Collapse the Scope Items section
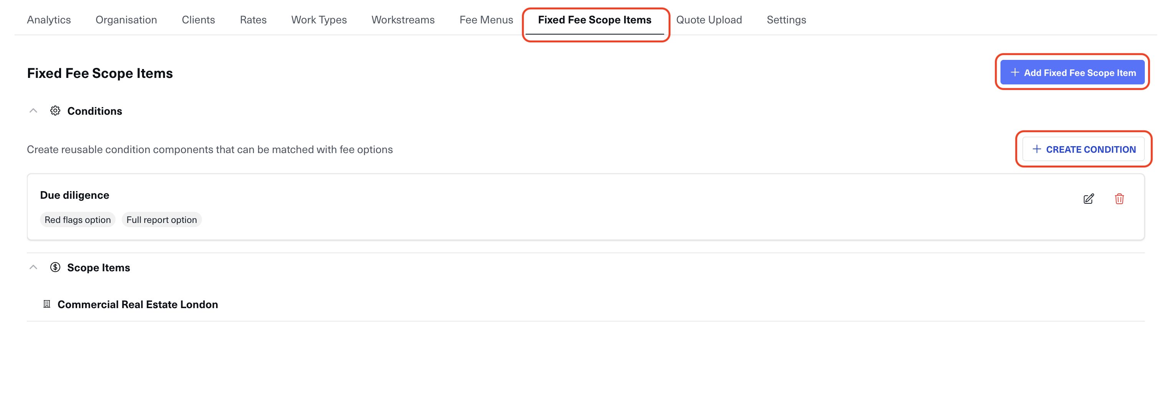The height and width of the screenshot is (396, 1174). pyautogui.click(x=33, y=267)
